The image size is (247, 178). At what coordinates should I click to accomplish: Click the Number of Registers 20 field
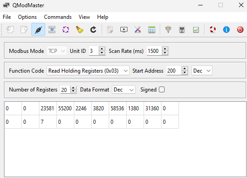click(65, 90)
